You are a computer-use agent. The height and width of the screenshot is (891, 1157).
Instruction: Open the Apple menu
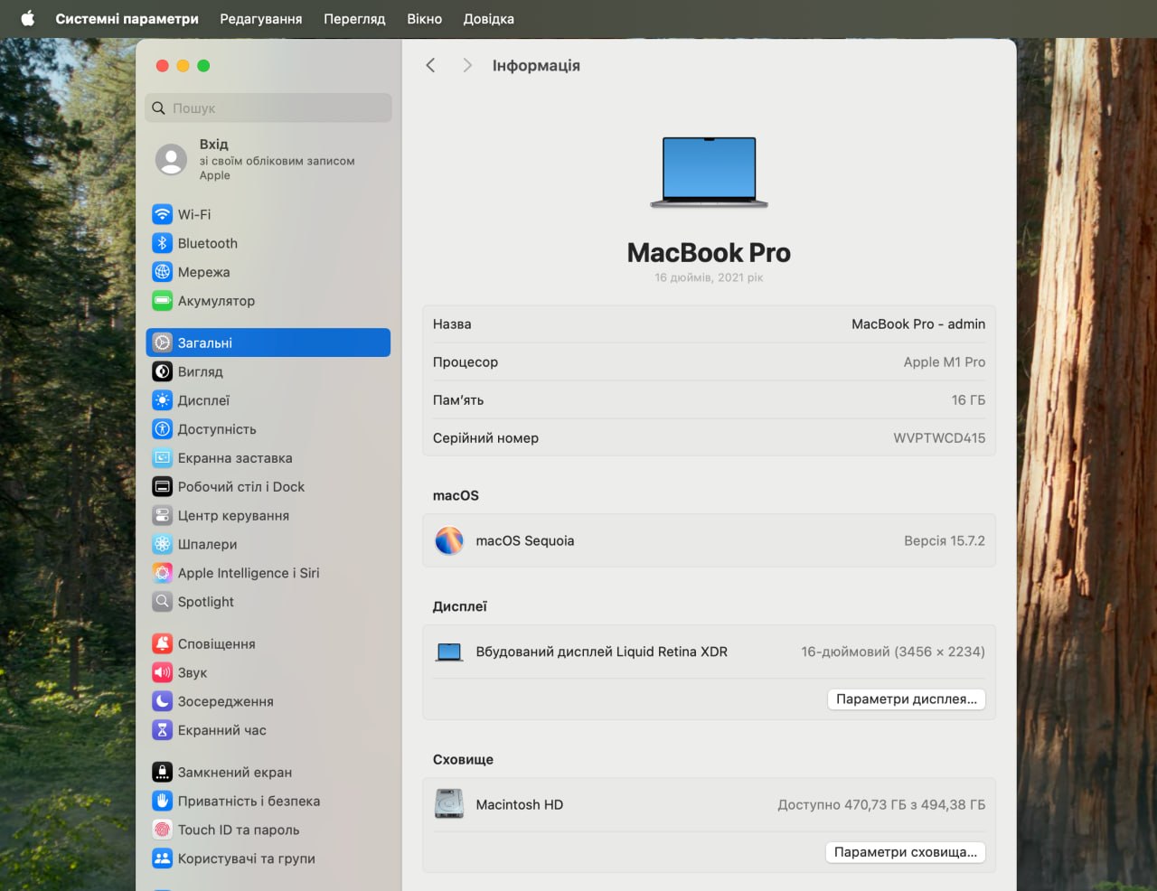28,18
